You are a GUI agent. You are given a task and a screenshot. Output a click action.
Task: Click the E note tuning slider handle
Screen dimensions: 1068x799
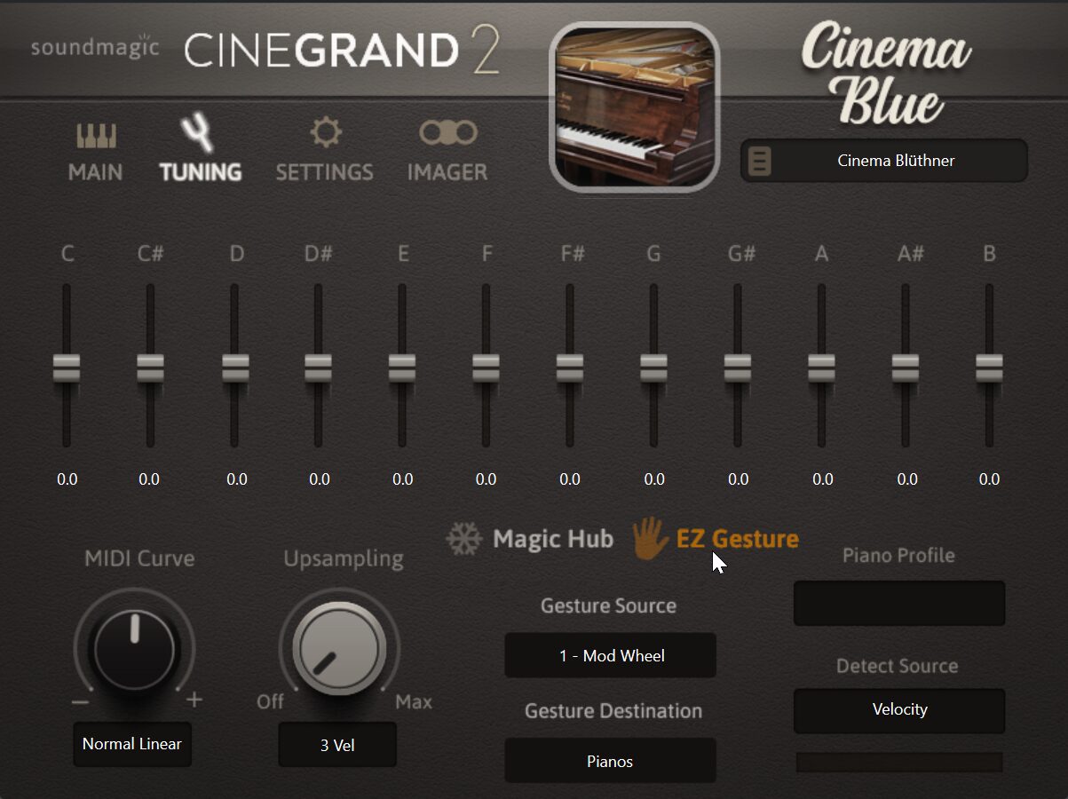(x=402, y=368)
